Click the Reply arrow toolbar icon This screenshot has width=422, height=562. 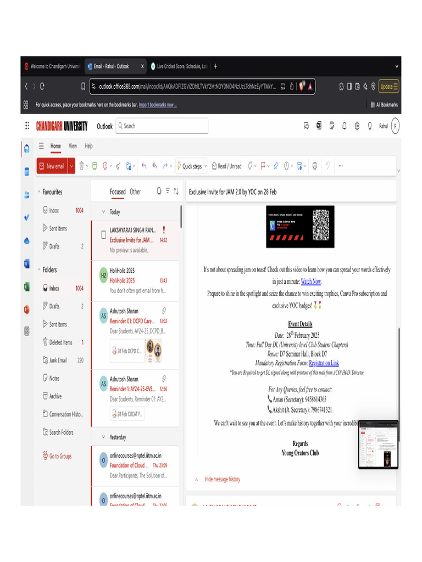(x=145, y=166)
